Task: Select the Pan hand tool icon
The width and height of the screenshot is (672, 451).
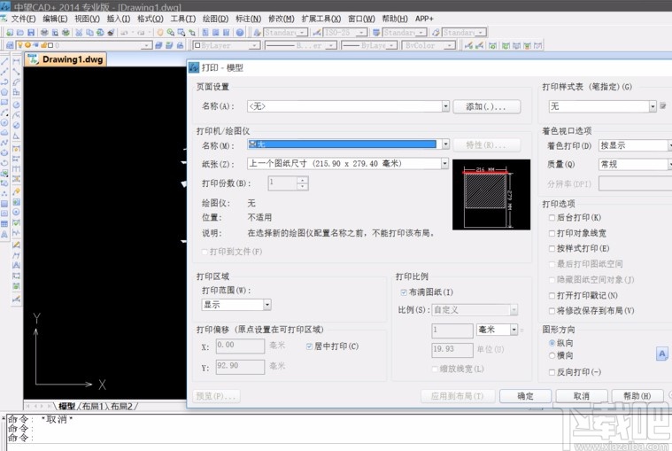Action: [x=160, y=32]
